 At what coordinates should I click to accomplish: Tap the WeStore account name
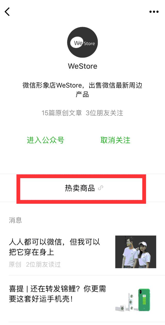click(82, 66)
